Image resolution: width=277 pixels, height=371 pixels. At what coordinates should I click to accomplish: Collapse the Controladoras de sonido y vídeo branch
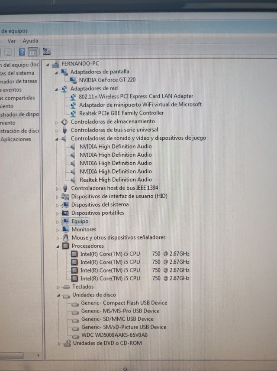[x=57, y=139]
